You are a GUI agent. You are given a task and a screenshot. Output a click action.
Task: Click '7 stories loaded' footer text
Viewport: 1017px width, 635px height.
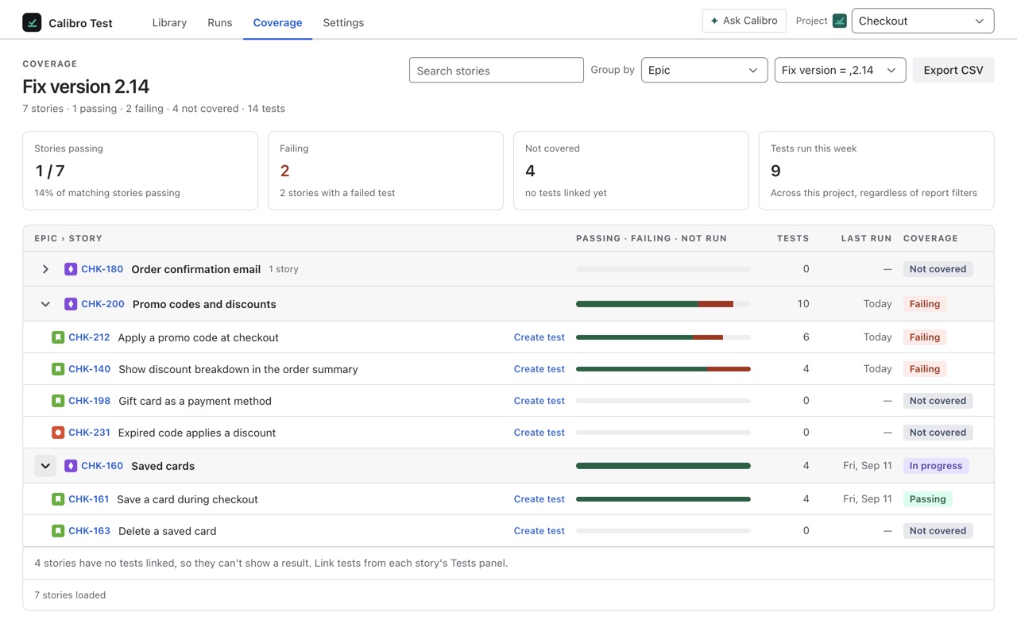(70, 595)
